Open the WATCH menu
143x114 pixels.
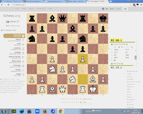pos(31,9)
